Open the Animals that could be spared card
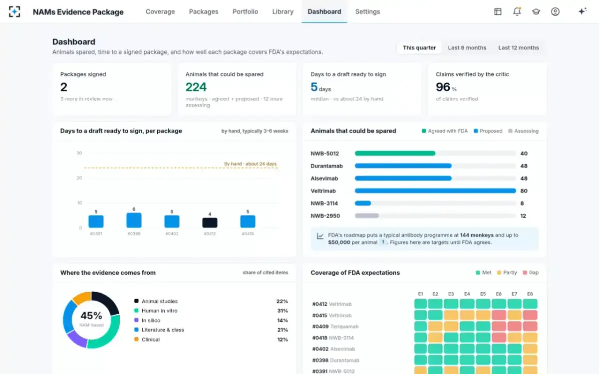 point(237,89)
